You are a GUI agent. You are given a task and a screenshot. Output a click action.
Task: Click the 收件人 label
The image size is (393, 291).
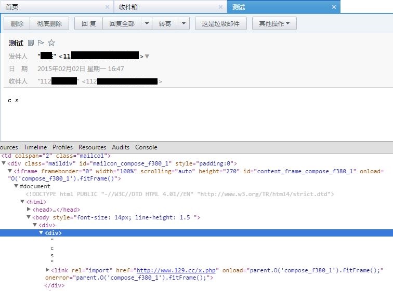pos(18,81)
